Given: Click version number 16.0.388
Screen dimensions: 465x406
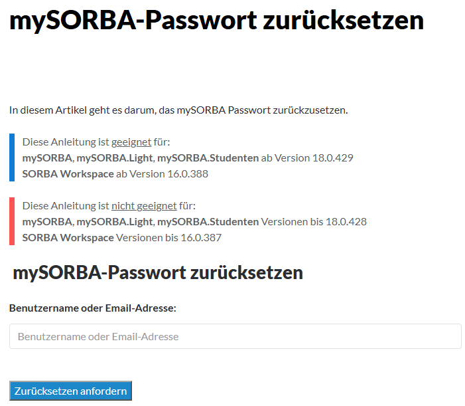Looking at the screenshot, I should tap(188, 174).
